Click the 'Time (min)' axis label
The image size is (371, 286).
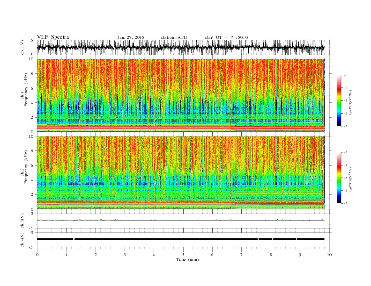tap(187, 259)
